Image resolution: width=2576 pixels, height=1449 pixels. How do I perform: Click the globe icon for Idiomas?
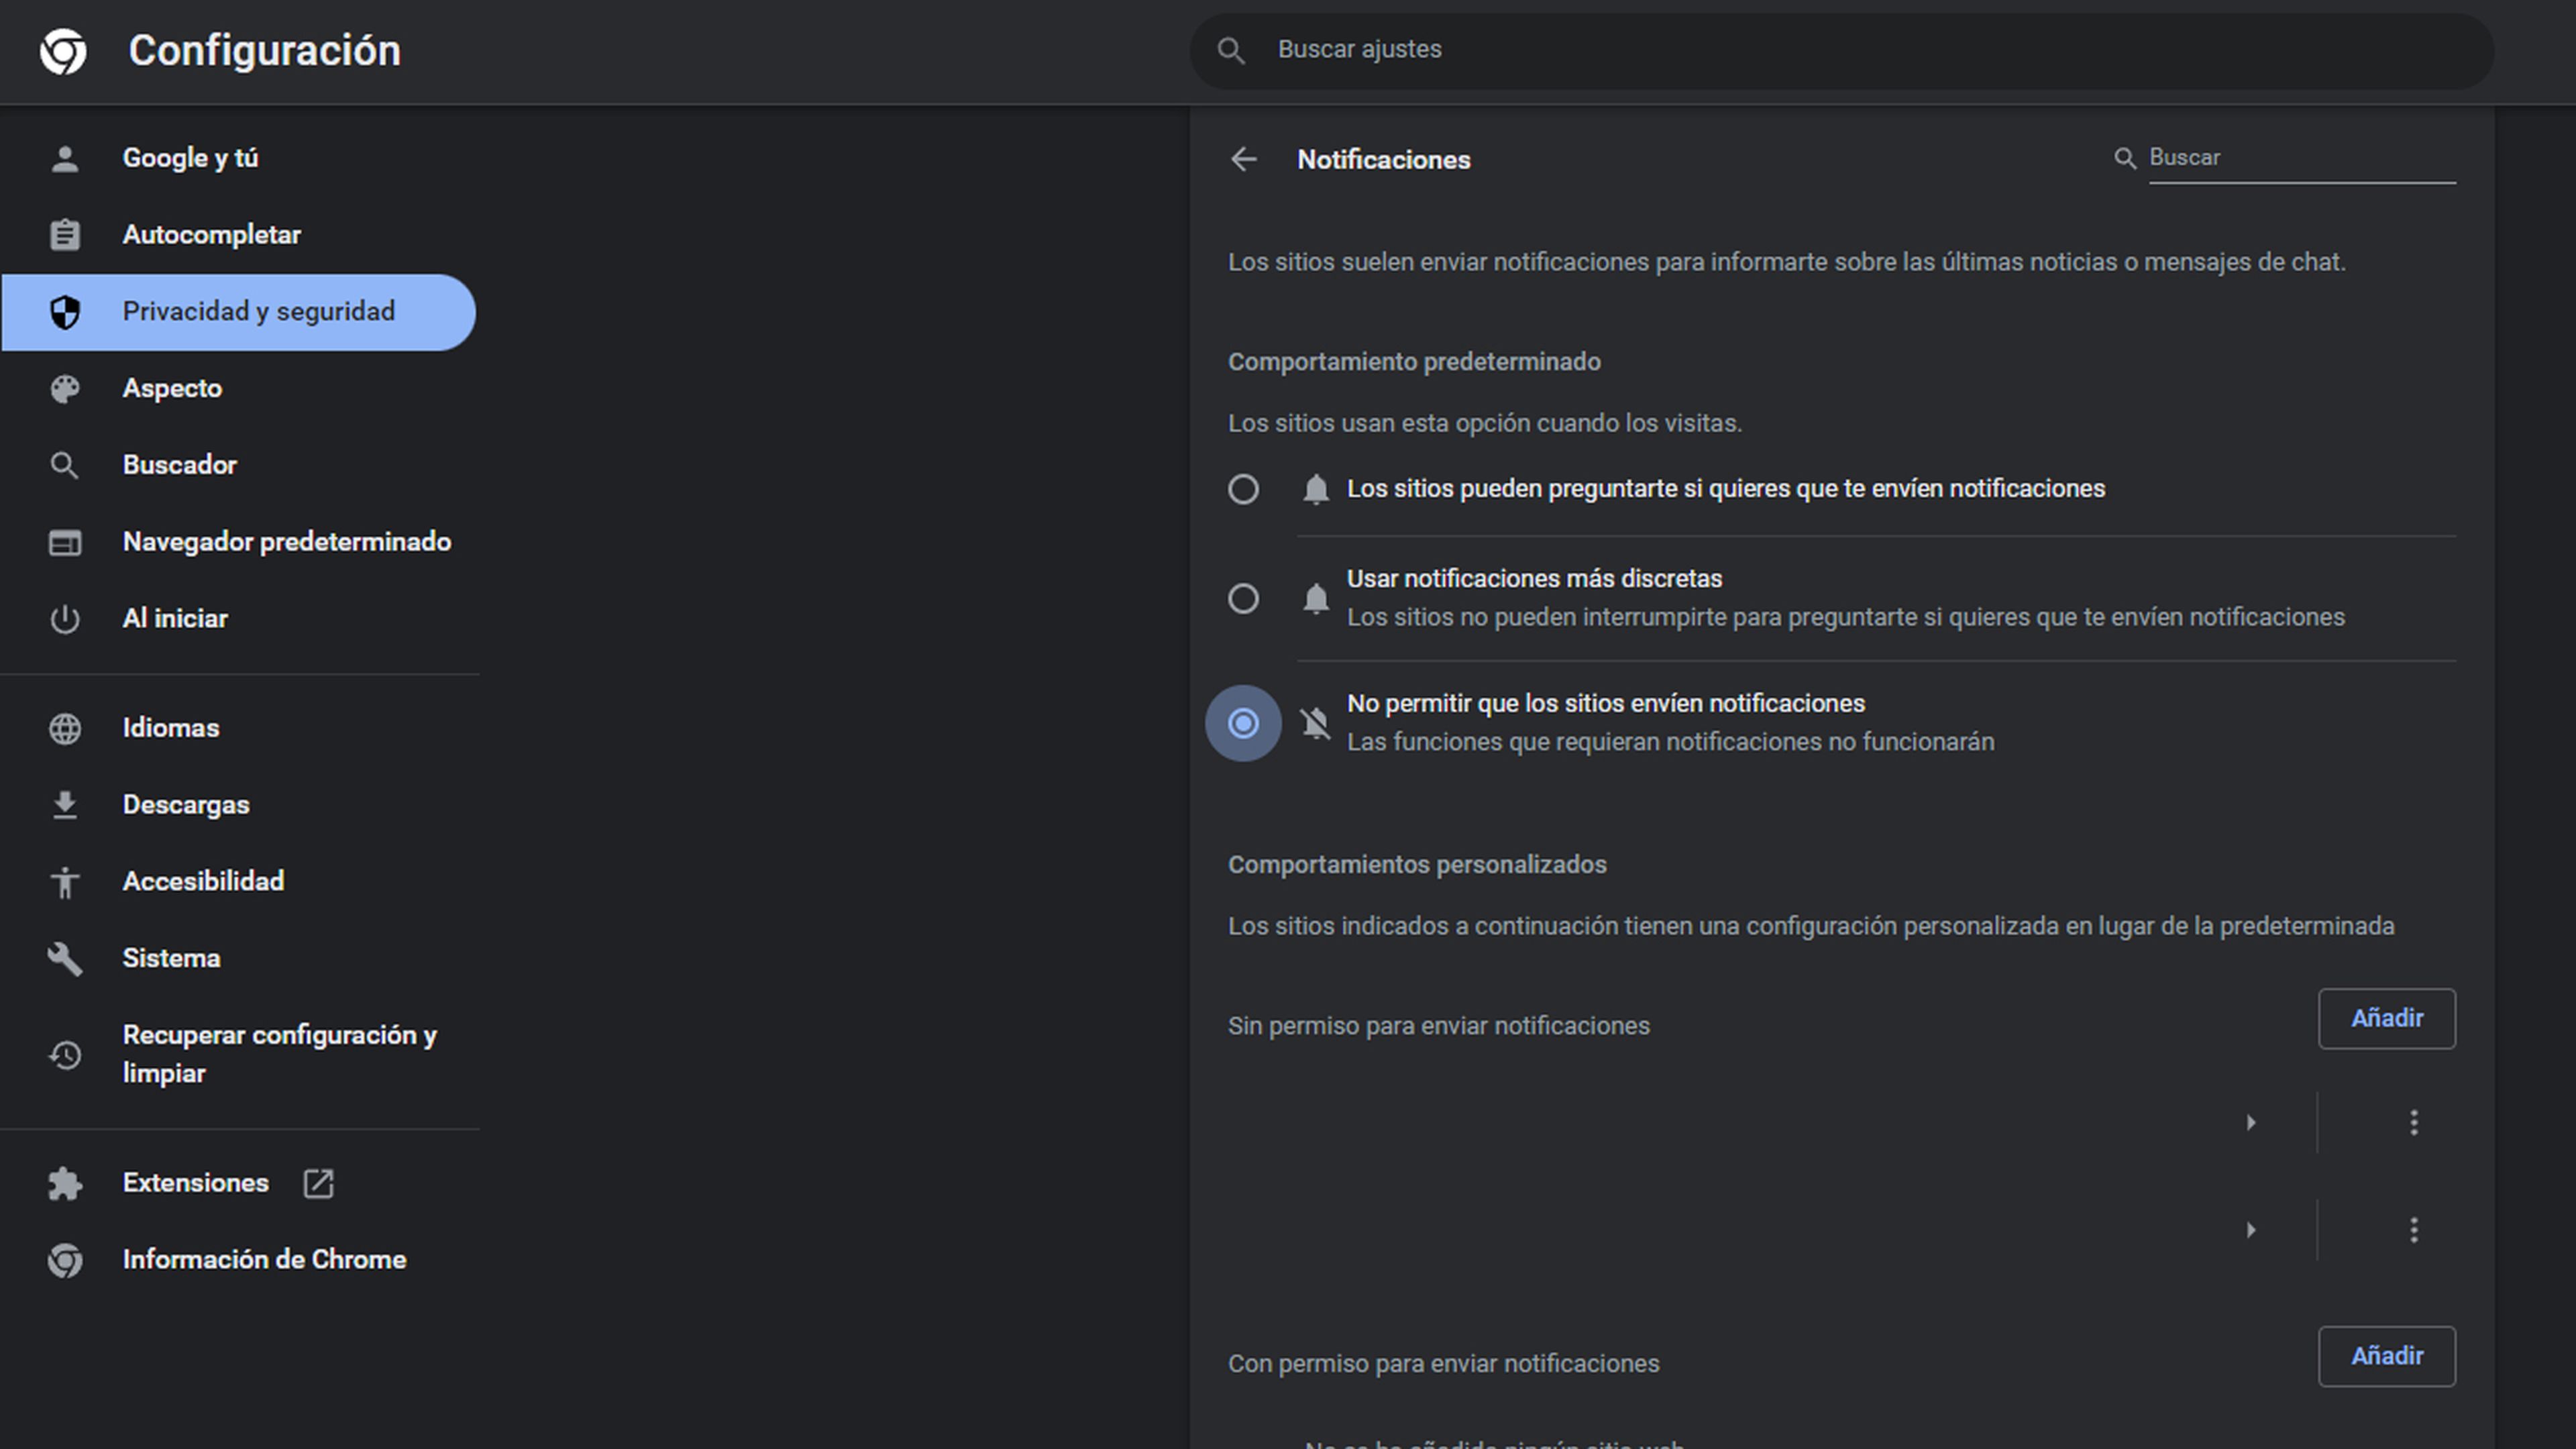[x=65, y=728]
